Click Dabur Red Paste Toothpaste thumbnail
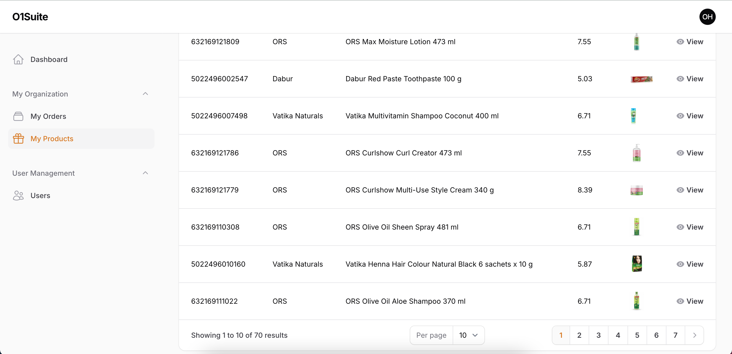The height and width of the screenshot is (354, 732). point(642,79)
